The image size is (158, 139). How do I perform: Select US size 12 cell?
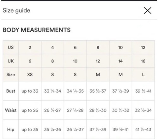[x=143, y=47]
